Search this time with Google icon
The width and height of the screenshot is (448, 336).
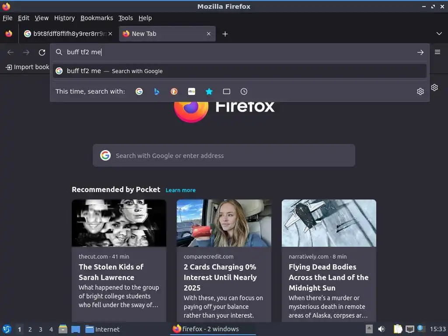click(139, 91)
